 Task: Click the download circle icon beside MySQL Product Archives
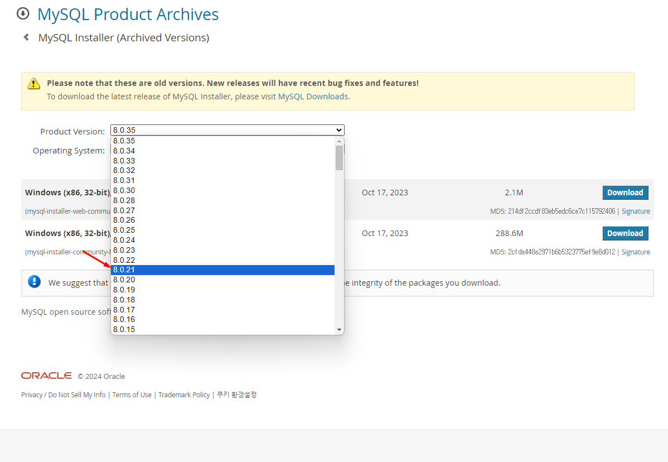pos(23,13)
